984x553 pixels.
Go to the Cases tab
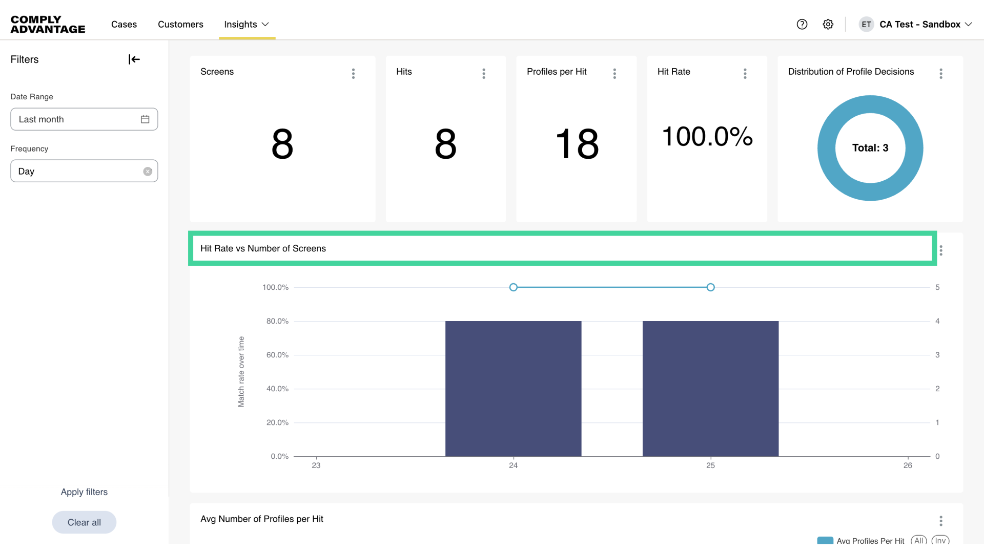124,24
